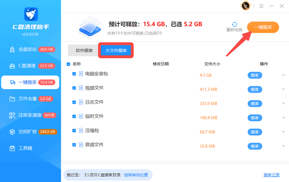The width and height of the screenshot is (289, 182).
Task: Switch to the 软件搬家 tab
Action: click(x=84, y=50)
